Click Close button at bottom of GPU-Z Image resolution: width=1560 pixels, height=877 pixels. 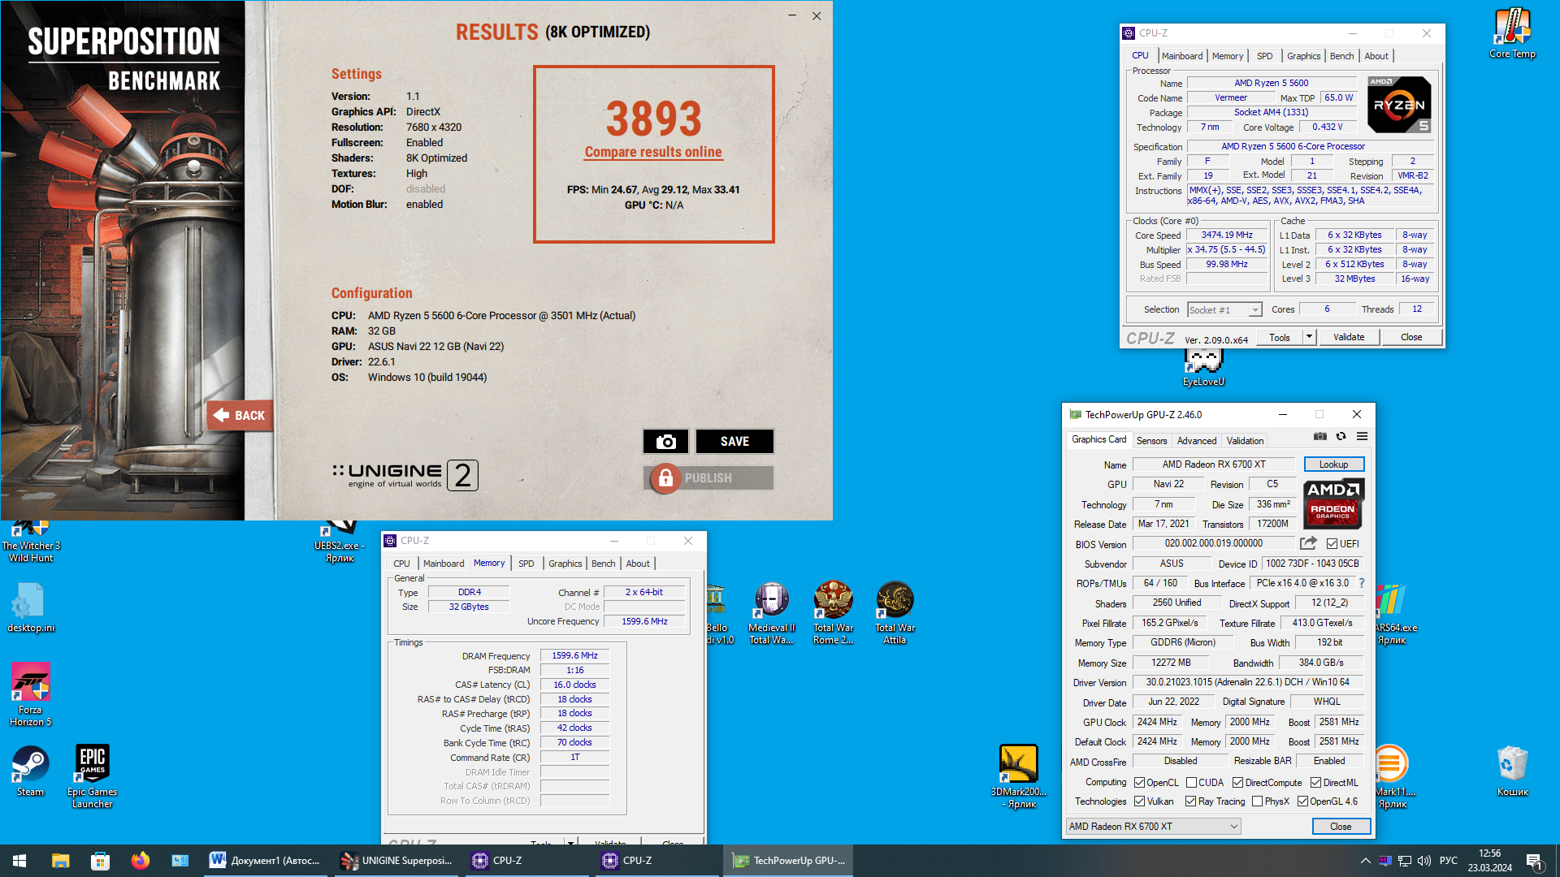click(x=1341, y=827)
